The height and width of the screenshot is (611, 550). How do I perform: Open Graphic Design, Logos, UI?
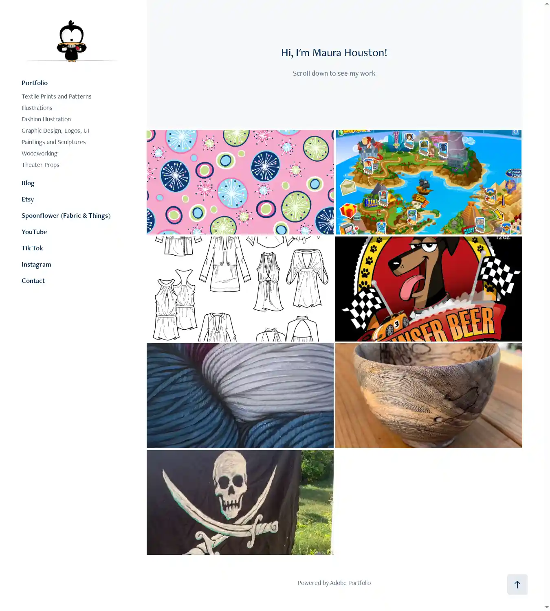click(x=55, y=131)
